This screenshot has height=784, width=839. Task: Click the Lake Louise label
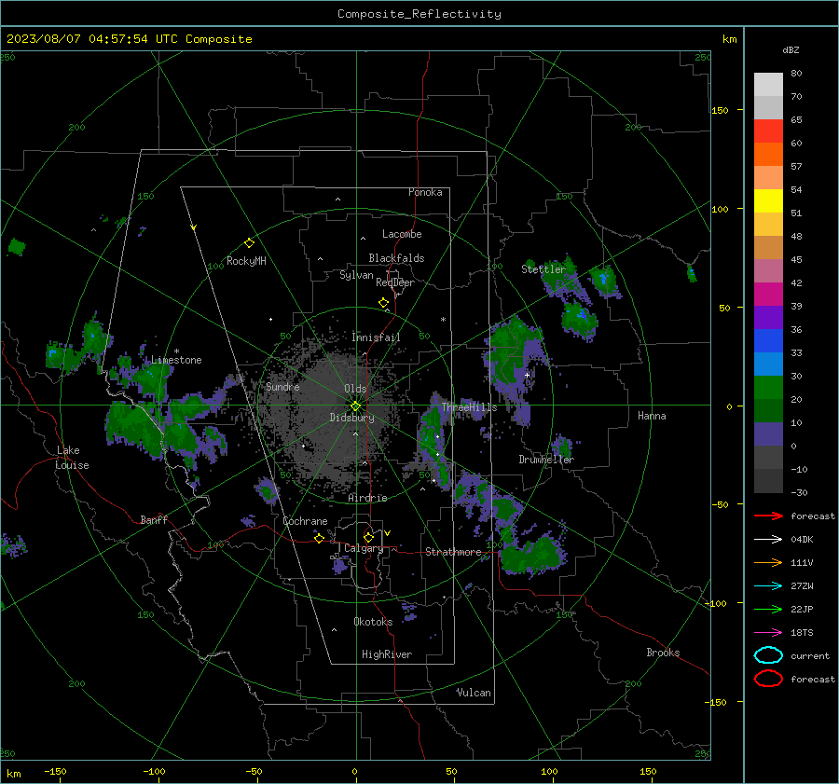tap(73, 458)
